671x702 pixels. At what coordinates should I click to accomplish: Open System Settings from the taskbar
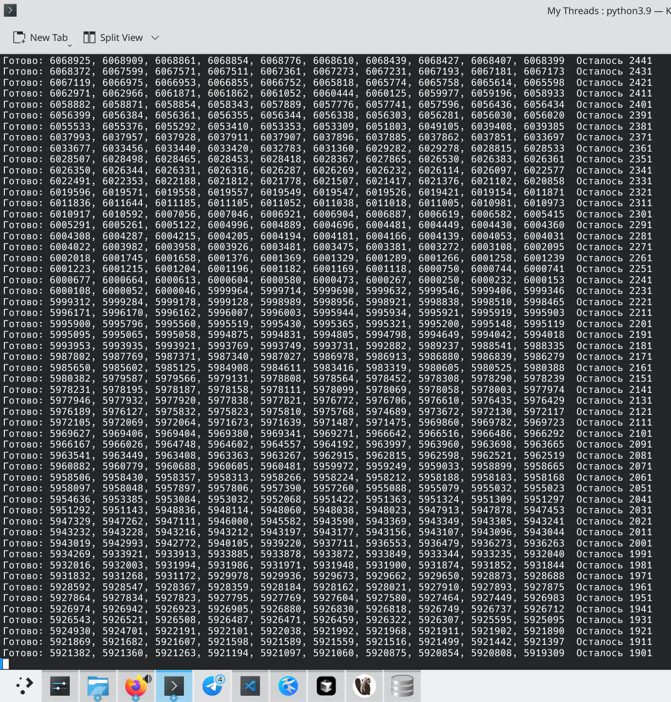(x=60, y=686)
